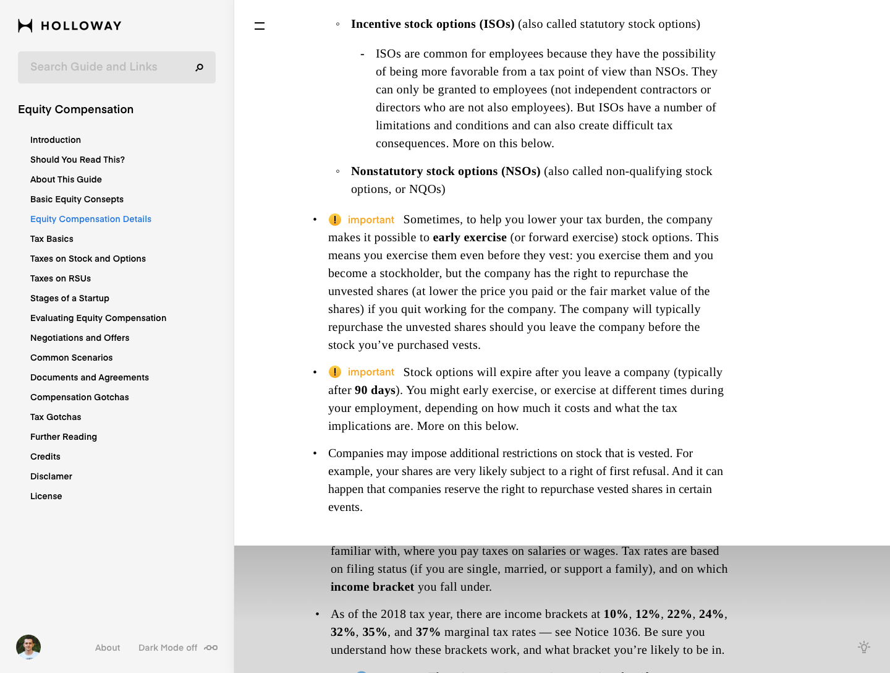Click the search magnifier icon

tap(199, 67)
